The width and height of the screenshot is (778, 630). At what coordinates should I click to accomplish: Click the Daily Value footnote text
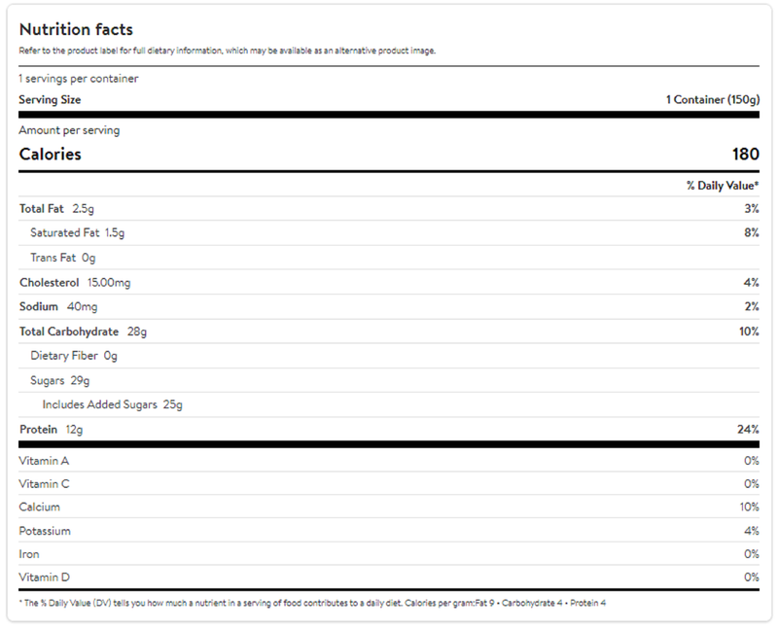312,604
